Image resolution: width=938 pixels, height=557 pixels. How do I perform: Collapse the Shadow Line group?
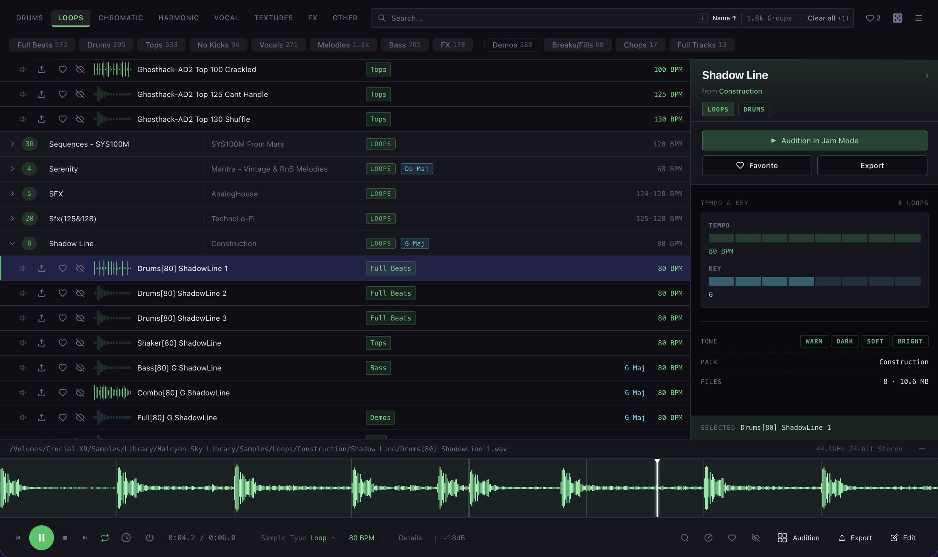(12, 243)
